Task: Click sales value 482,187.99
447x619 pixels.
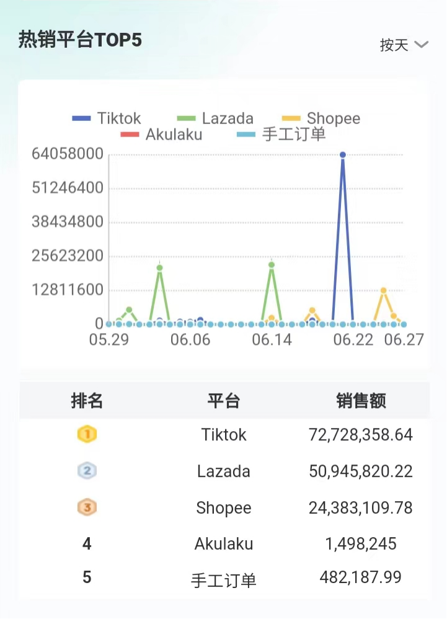Action: pyautogui.click(x=361, y=577)
